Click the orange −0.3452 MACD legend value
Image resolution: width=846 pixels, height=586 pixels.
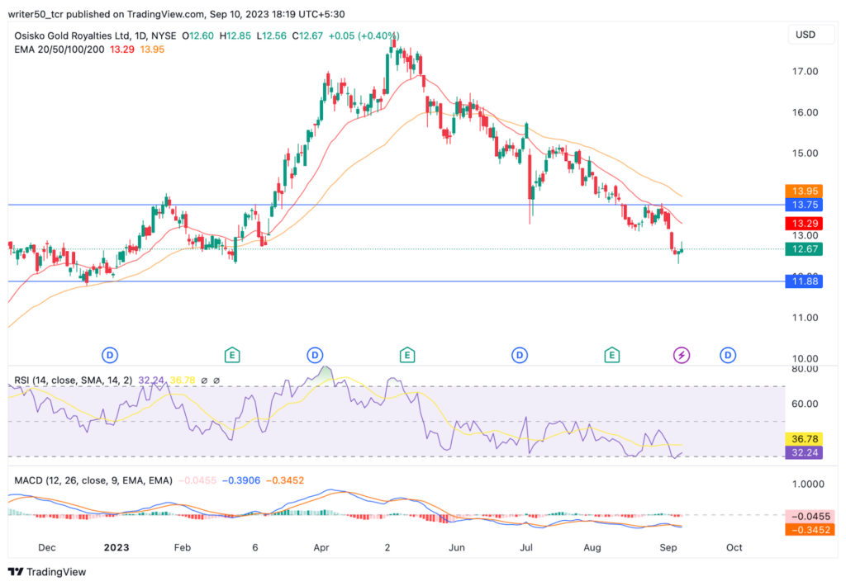[285, 480]
